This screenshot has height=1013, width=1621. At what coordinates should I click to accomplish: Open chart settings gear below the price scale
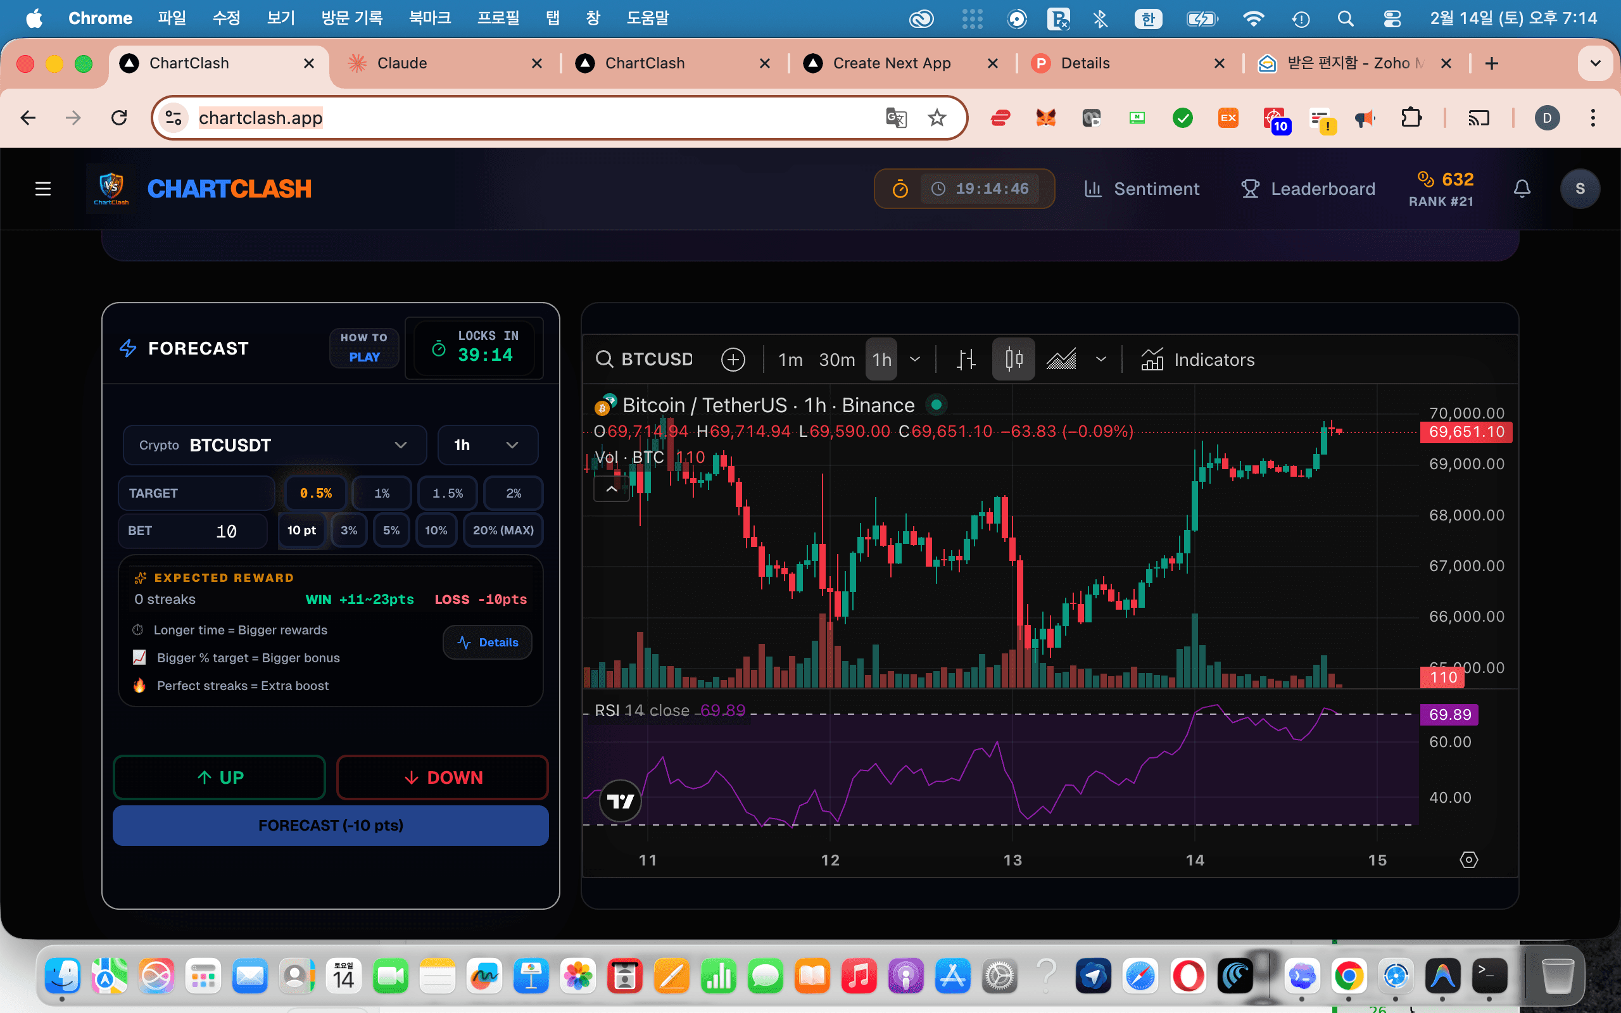pos(1468,859)
